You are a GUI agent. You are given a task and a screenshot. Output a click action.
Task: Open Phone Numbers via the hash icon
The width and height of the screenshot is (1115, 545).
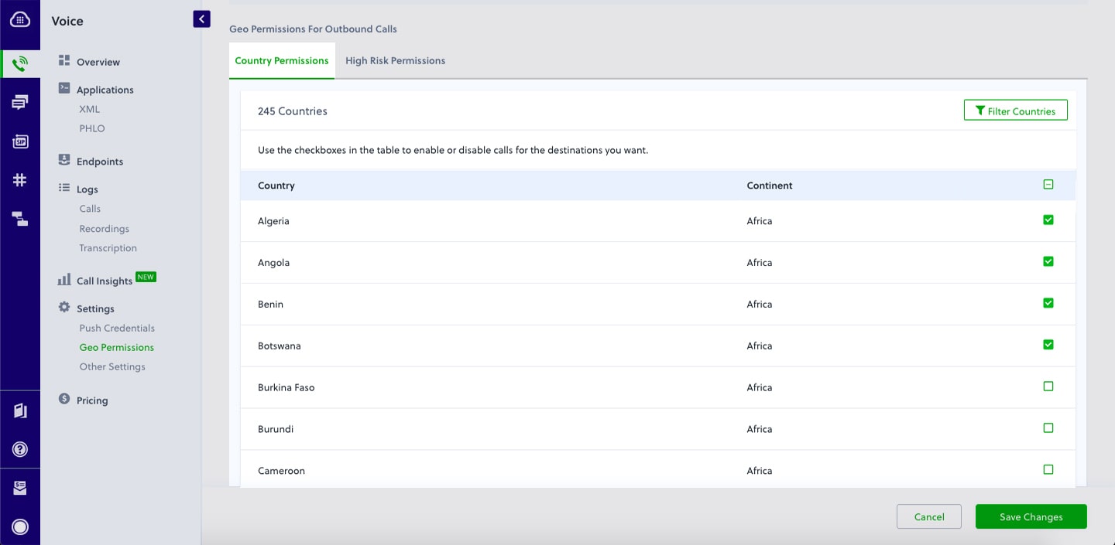(x=19, y=179)
